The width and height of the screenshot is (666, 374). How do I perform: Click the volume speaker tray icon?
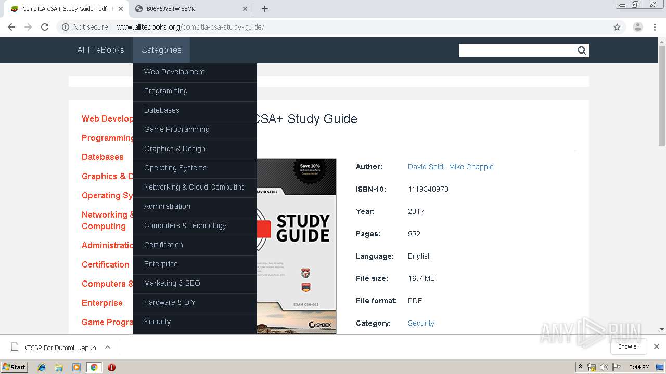(x=604, y=367)
